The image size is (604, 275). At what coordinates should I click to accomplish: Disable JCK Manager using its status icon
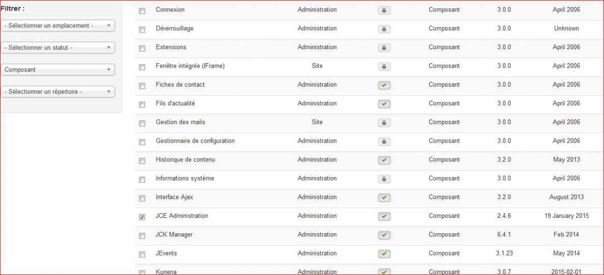pyautogui.click(x=384, y=235)
